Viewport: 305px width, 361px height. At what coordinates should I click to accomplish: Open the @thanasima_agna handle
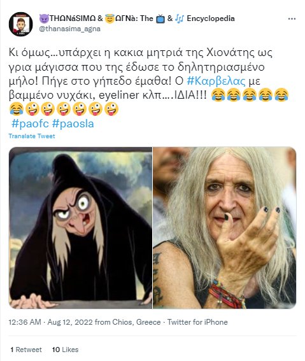70,29
